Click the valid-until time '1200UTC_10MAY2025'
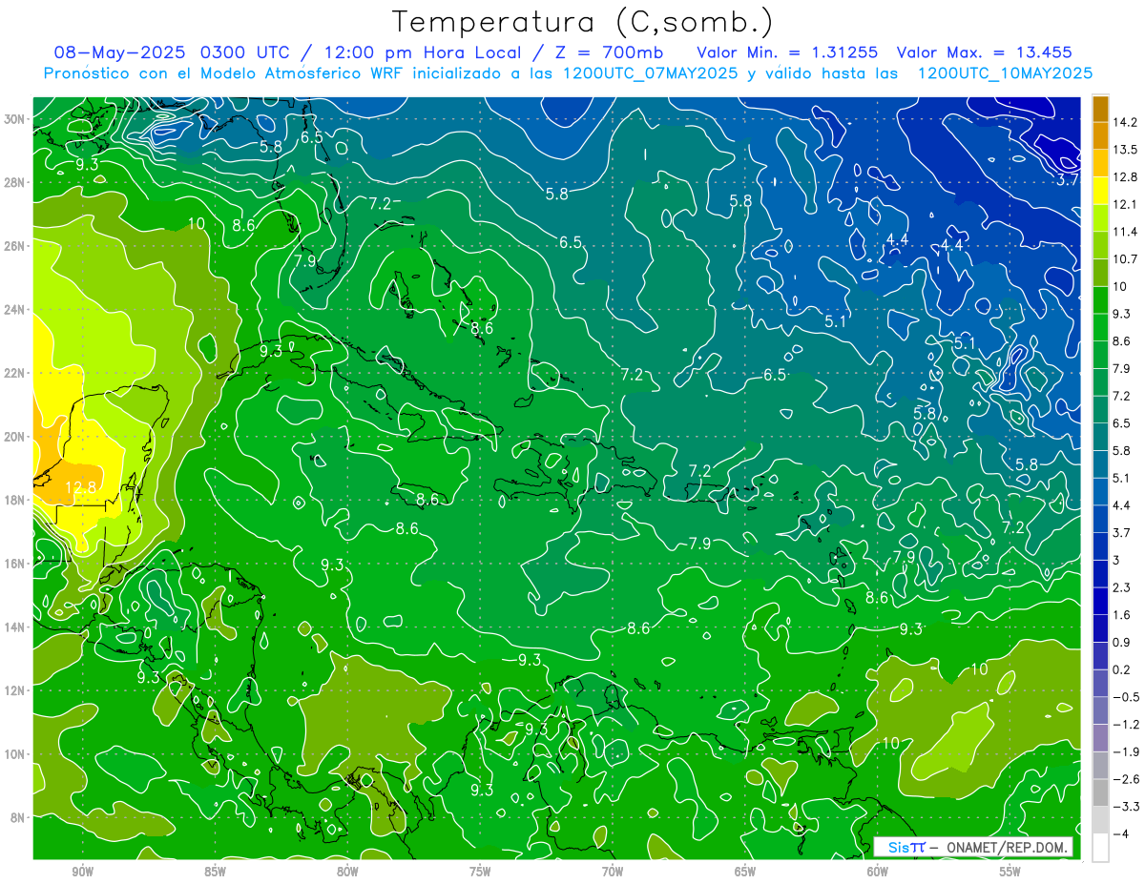This screenshot has width=1145, height=884. tap(1005, 73)
